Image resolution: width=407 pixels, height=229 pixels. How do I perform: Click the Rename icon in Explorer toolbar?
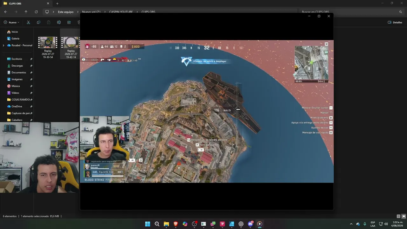tap(59, 22)
